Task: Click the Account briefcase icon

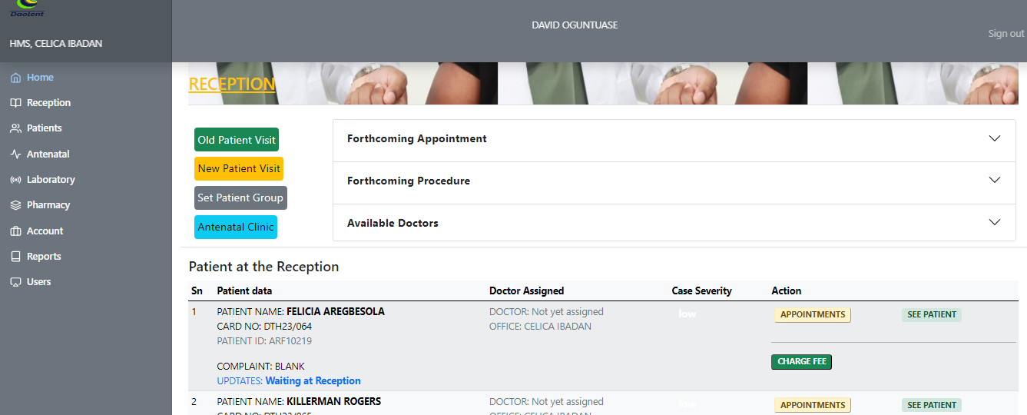Action: click(15, 231)
